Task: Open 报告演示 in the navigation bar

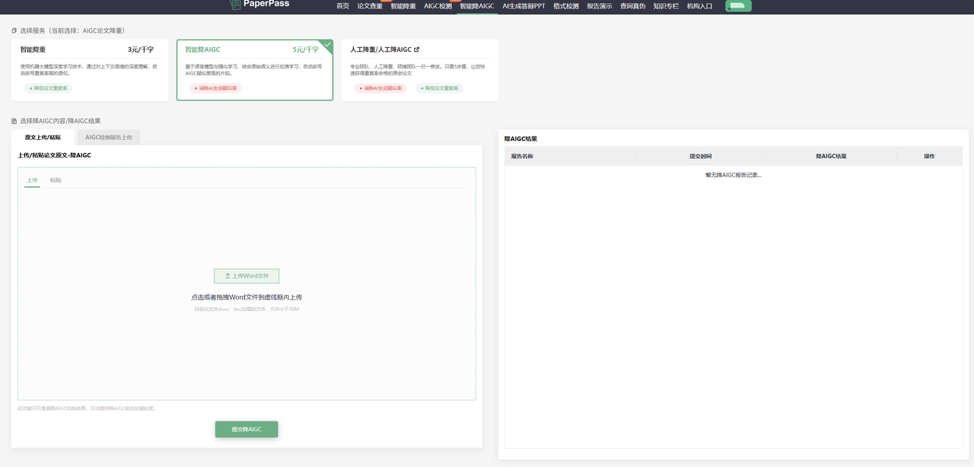Action: (600, 6)
